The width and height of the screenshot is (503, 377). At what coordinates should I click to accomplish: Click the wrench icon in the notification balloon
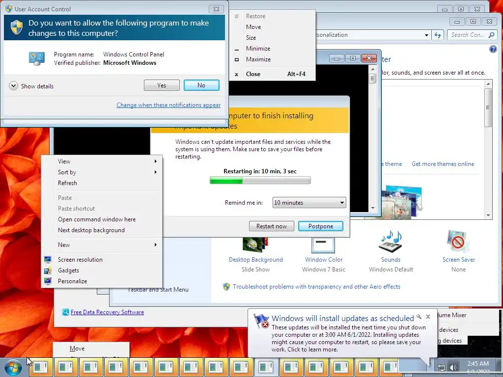419,317
